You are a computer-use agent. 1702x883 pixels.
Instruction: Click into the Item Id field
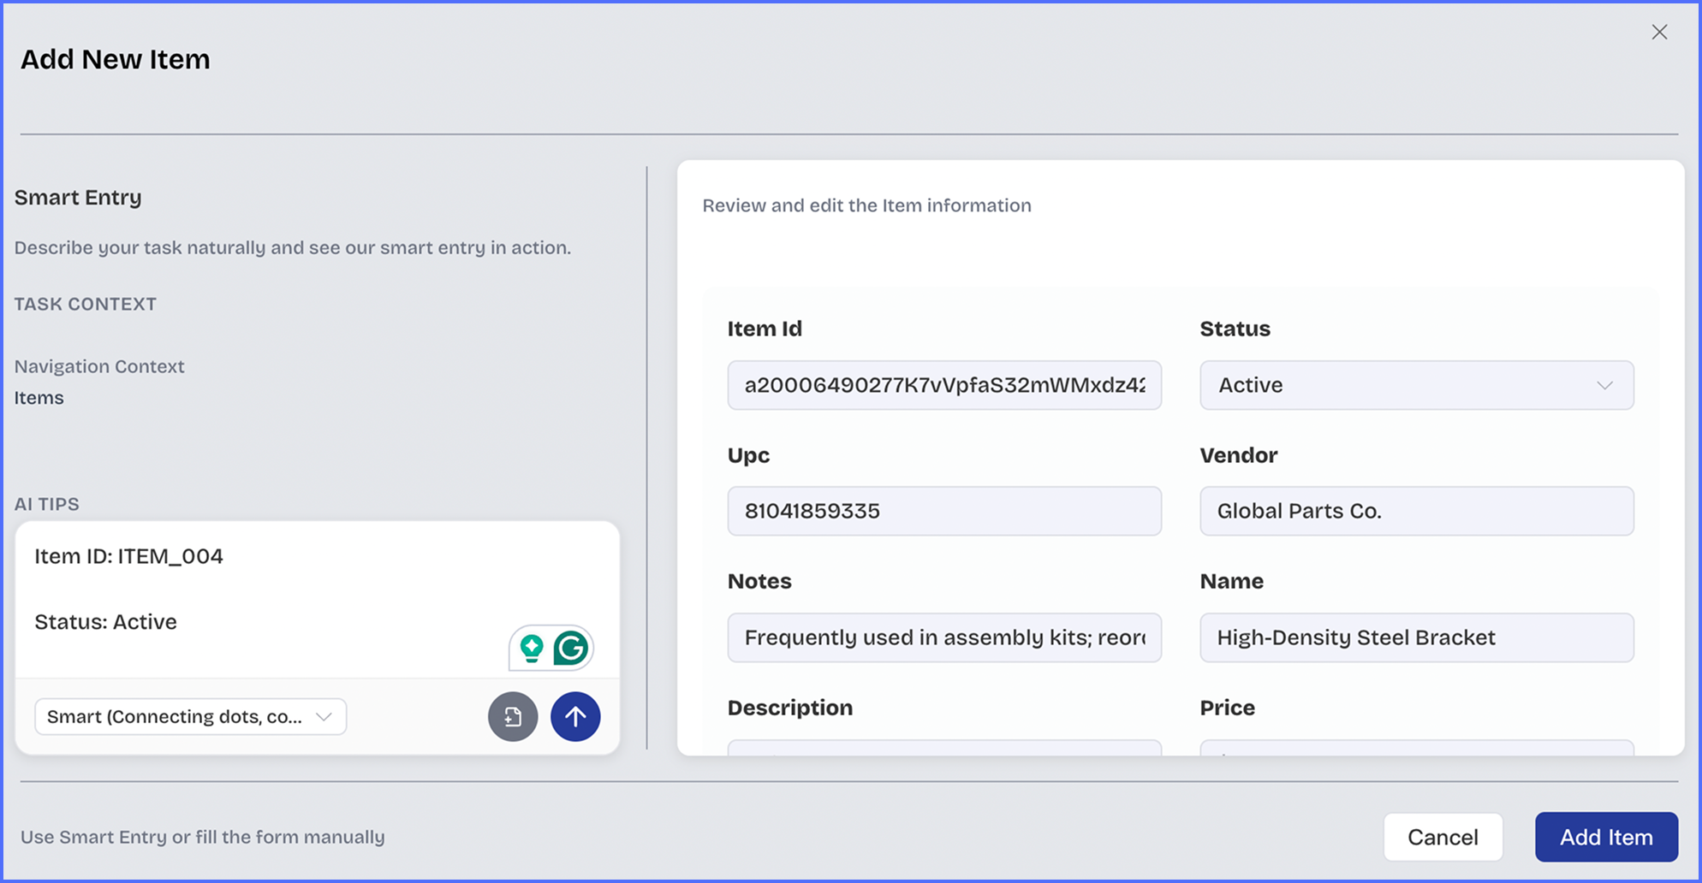tap(943, 385)
